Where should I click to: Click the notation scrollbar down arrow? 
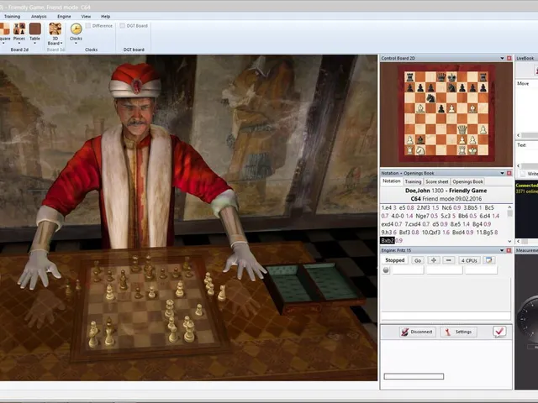tap(509, 241)
